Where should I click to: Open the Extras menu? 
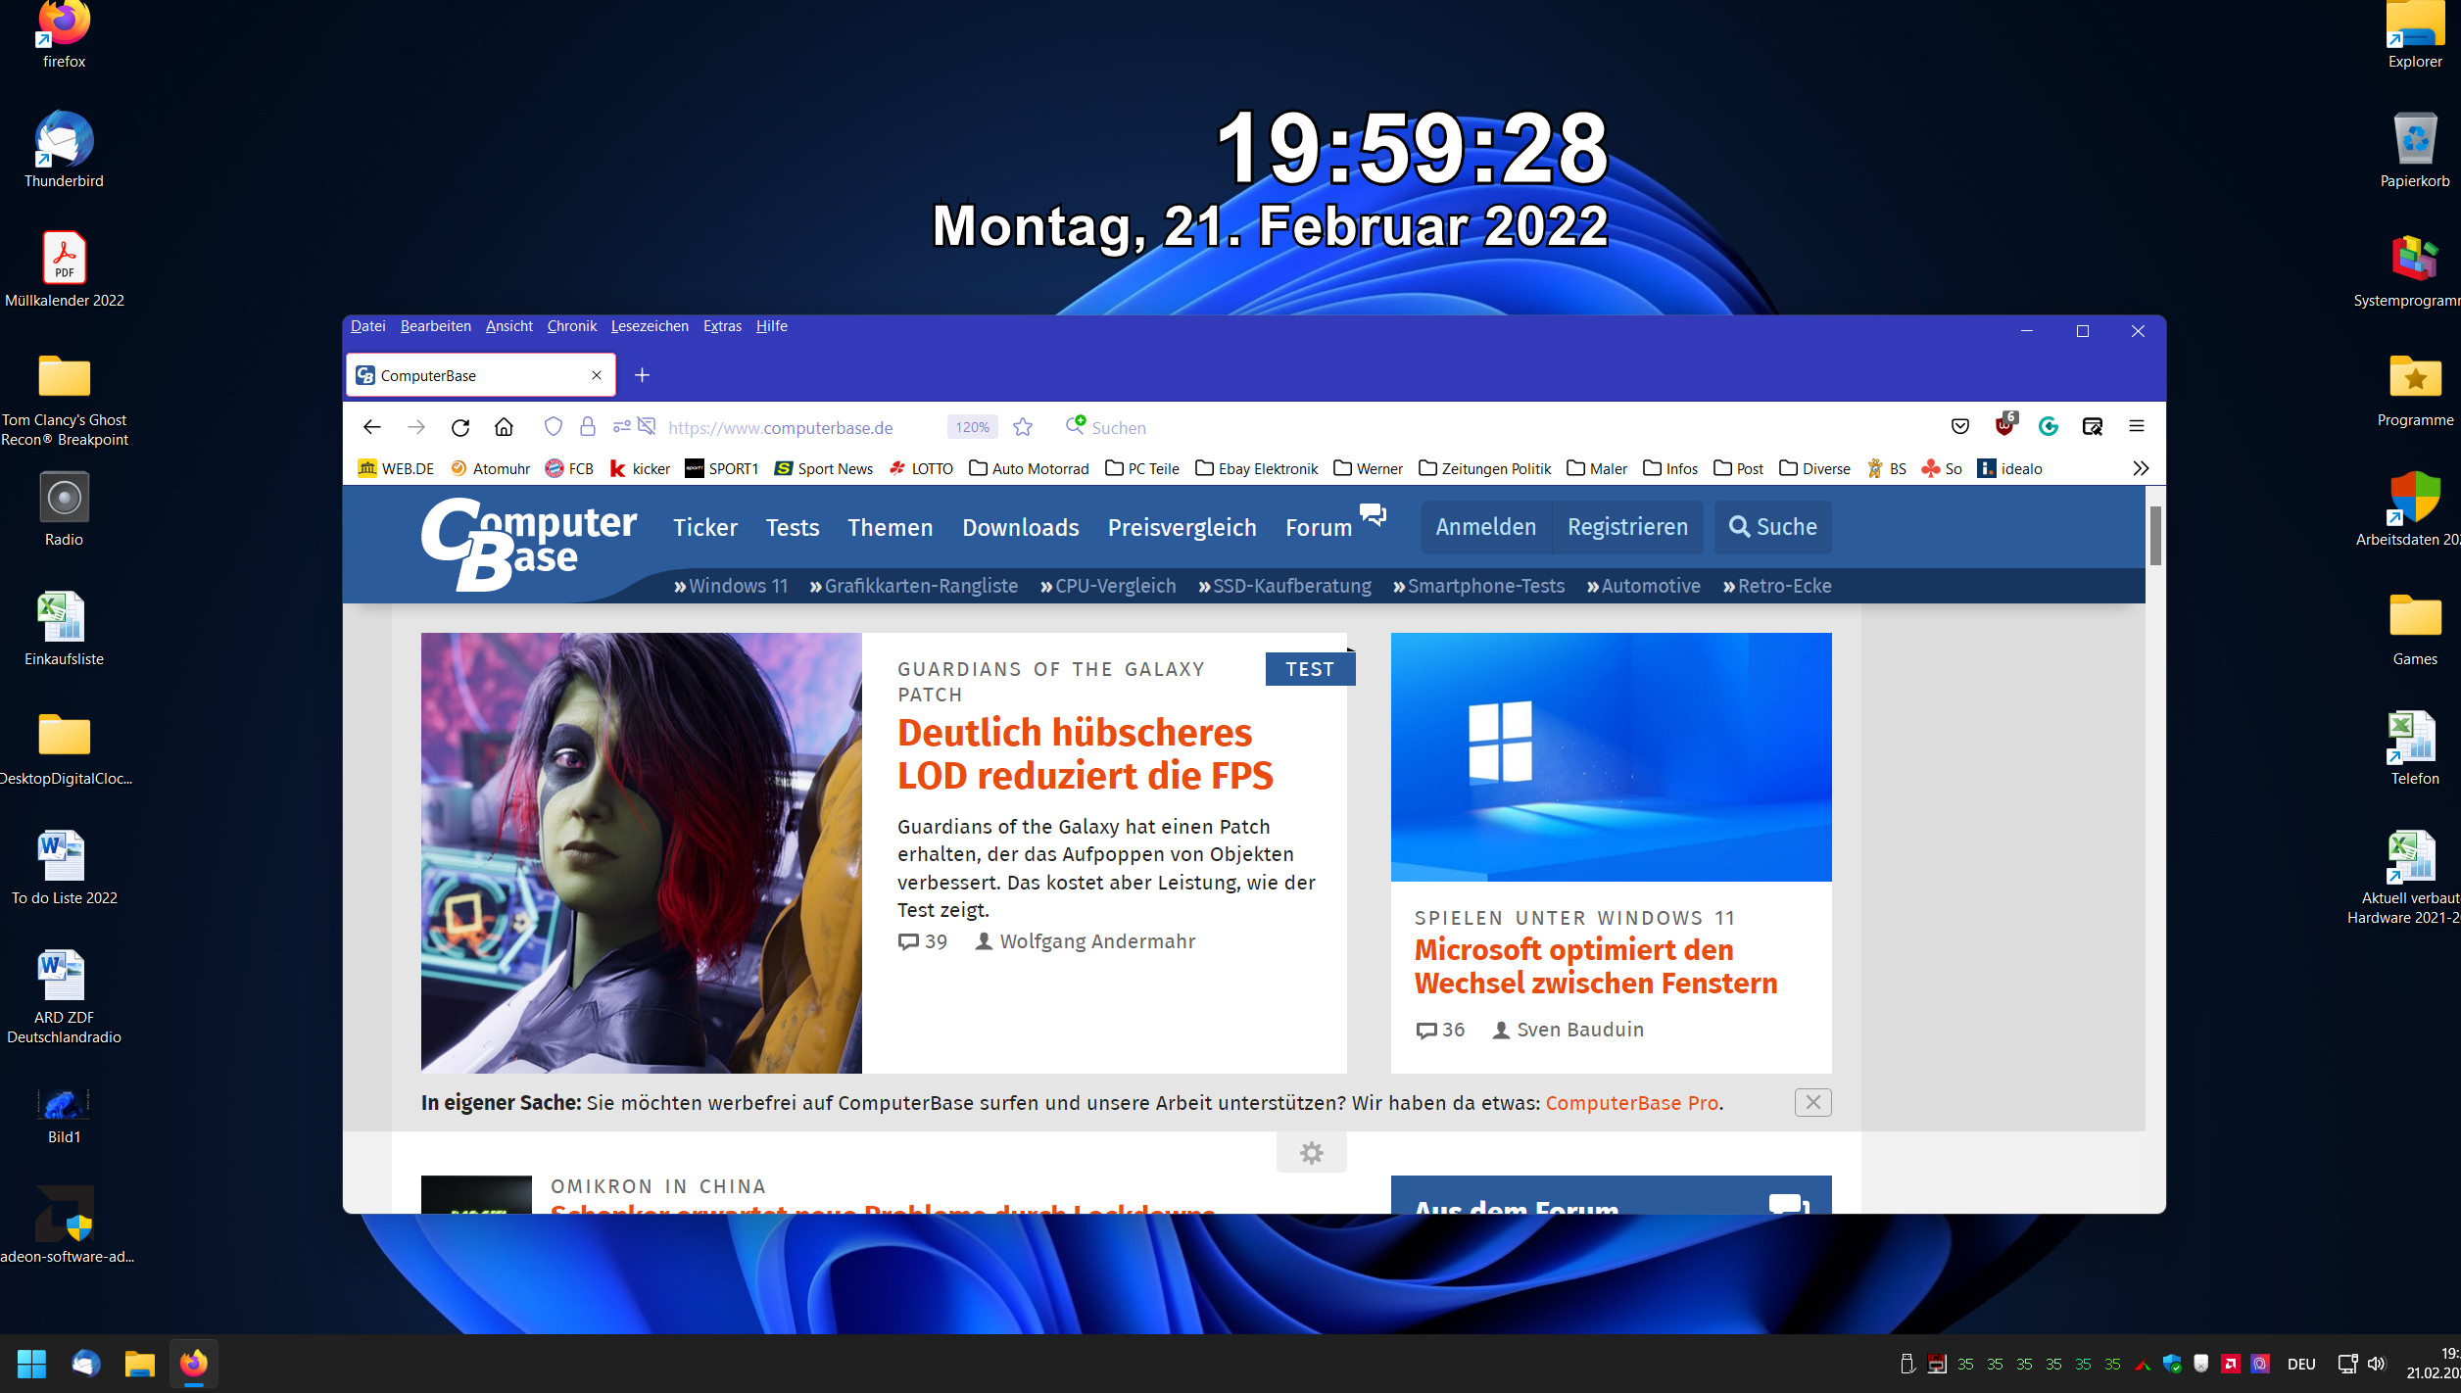pos(722,326)
